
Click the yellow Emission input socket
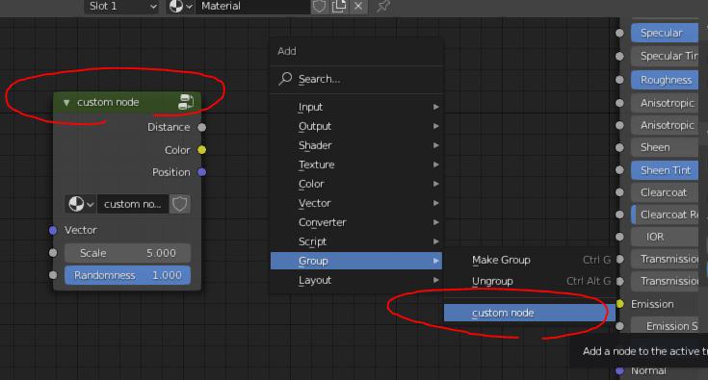(x=620, y=304)
